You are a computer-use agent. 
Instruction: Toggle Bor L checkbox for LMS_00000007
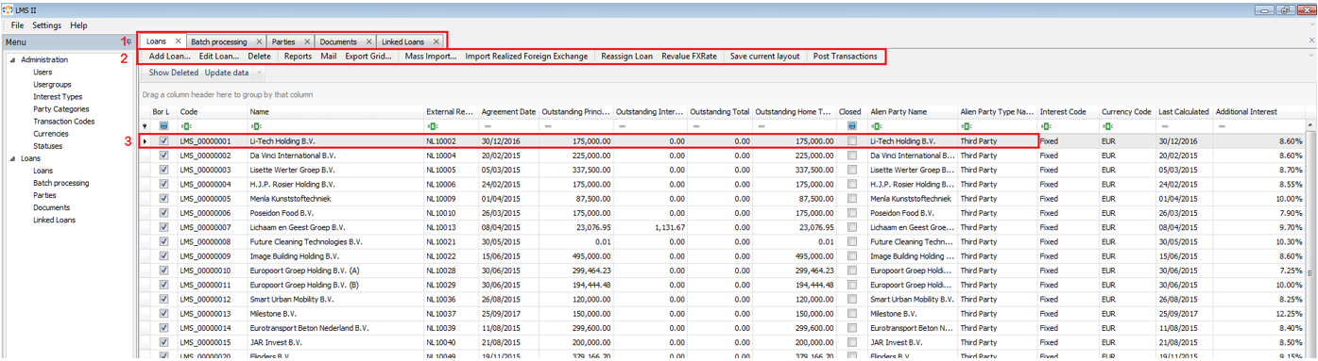click(x=163, y=227)
